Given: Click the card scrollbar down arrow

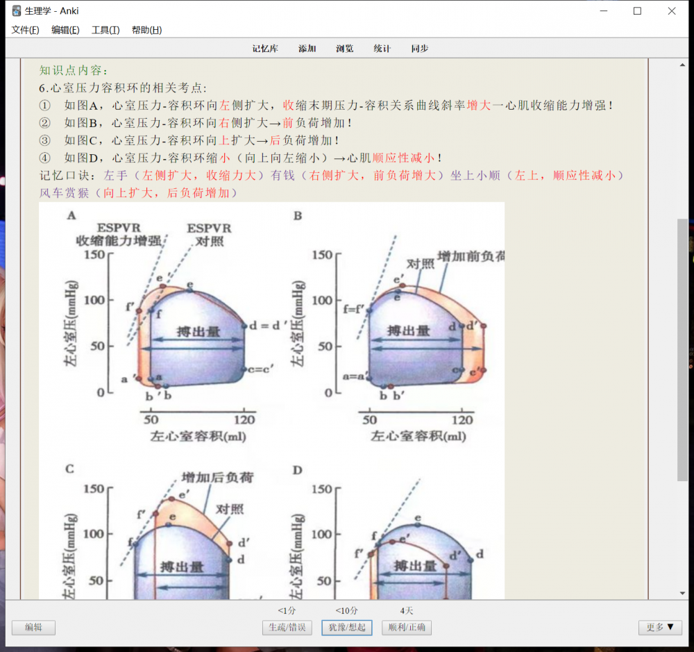Looking at the screenshot, I should click(682, 593).
